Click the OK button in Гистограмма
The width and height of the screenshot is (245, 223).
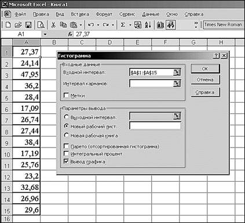[205, 69]
